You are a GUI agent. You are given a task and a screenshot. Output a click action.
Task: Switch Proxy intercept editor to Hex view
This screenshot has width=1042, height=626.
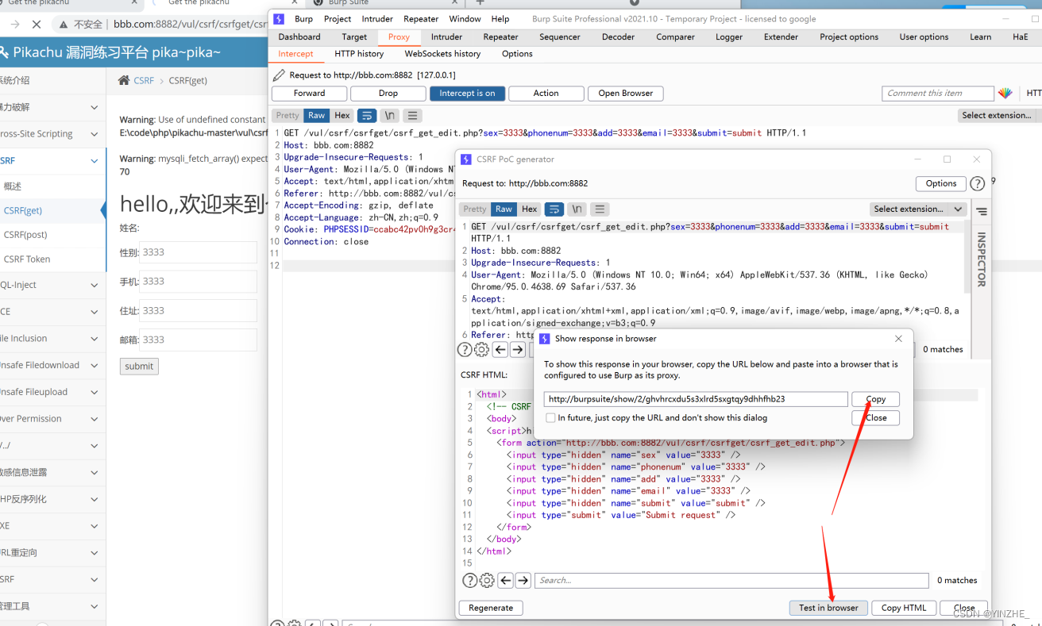tap(342, 116)
